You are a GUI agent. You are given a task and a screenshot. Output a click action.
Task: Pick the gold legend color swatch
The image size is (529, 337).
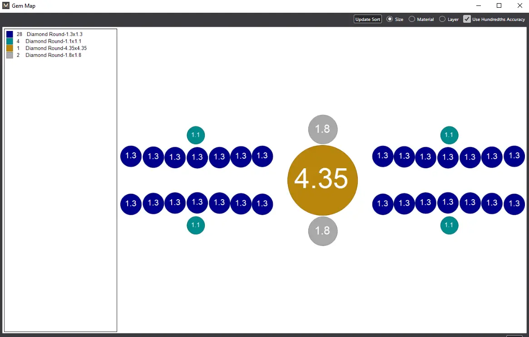(10, 48)
